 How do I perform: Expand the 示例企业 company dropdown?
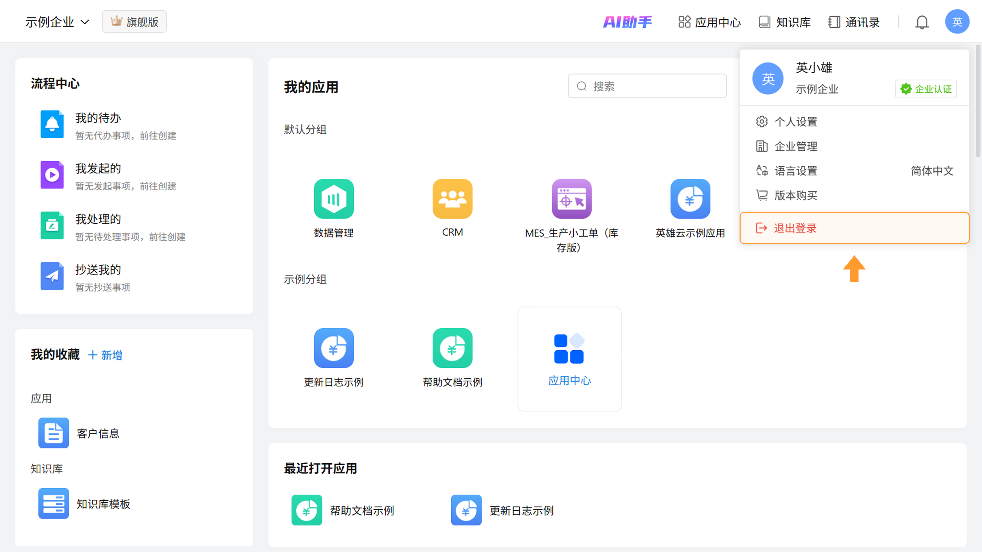[x=57, y=22]
